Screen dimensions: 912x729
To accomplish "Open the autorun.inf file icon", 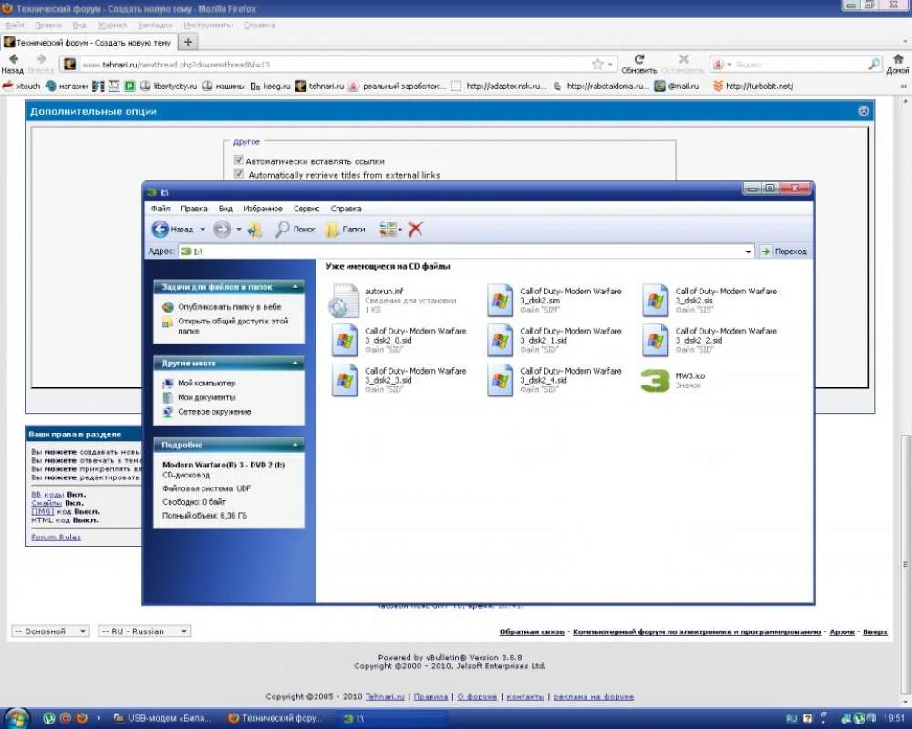I will tap(344, 301).
